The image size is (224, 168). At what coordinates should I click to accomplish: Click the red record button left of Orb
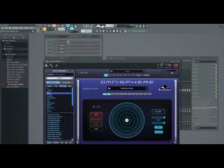tap(96, 115)
